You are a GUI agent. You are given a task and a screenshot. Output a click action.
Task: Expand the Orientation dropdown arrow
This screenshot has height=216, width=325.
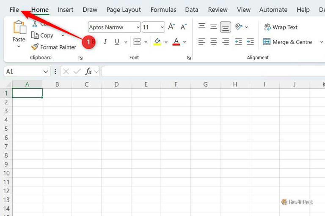(246, 27)
